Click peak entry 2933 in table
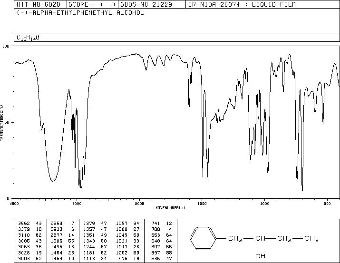340x263 pixels. 57,229
